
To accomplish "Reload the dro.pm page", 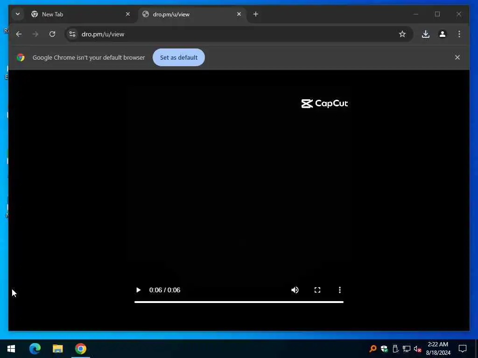I will (52, 34).
